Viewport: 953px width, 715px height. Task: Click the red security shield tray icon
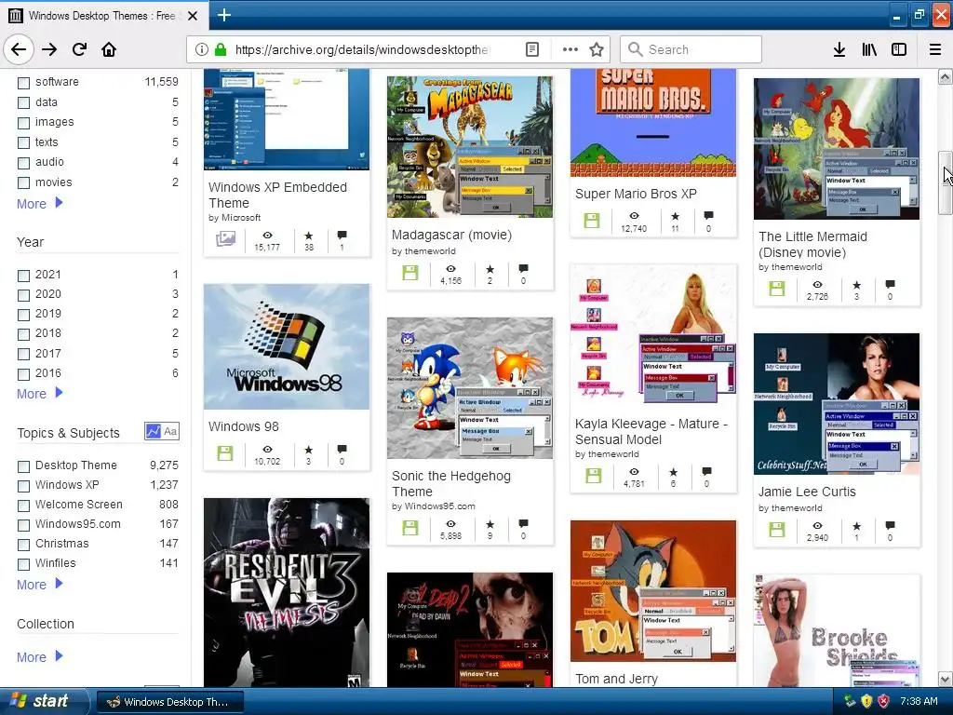[x=884, y=701]
